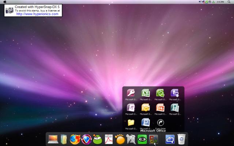Launch Firefox from the dock
The height and width of the screenshot is (146, 234).
[75, 139]
